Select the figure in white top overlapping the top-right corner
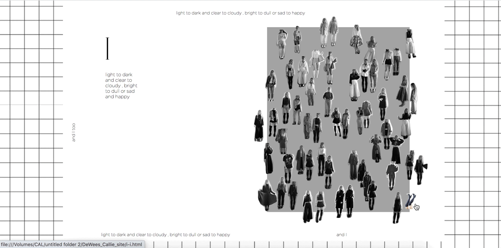Screen dimensions: 501x248 pos(410,43)
